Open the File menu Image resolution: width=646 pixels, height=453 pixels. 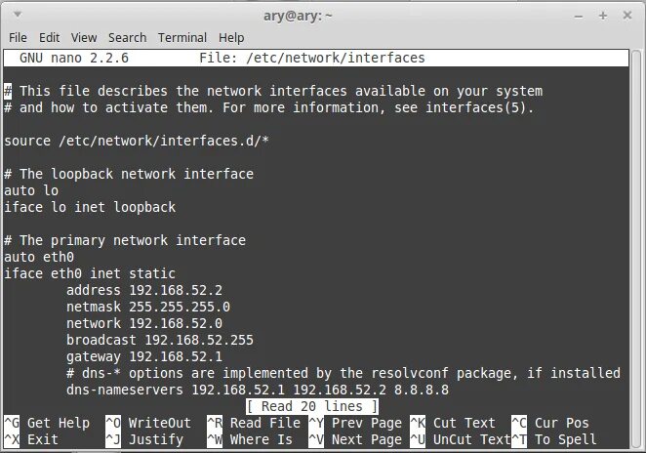18,37
